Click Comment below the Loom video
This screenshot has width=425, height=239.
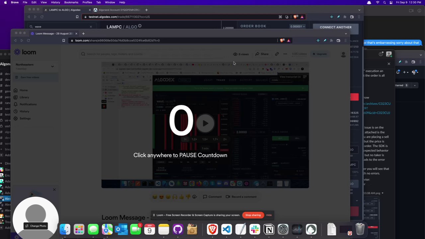point(212,197)
